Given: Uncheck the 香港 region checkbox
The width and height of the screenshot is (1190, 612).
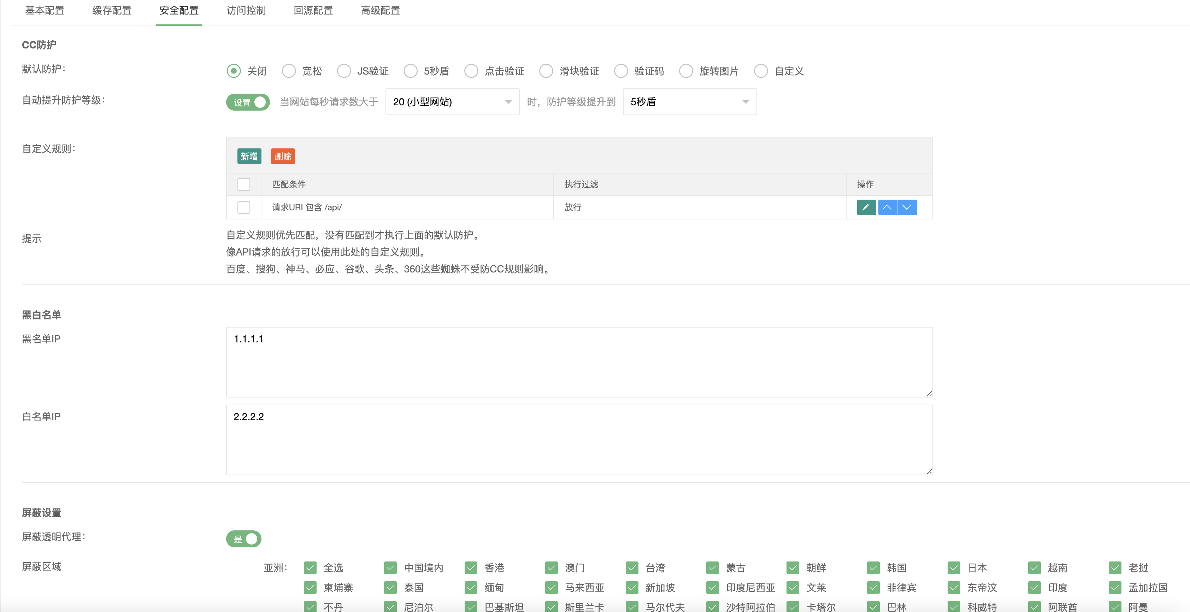Looking at the screenshot, I should point(471,568).
